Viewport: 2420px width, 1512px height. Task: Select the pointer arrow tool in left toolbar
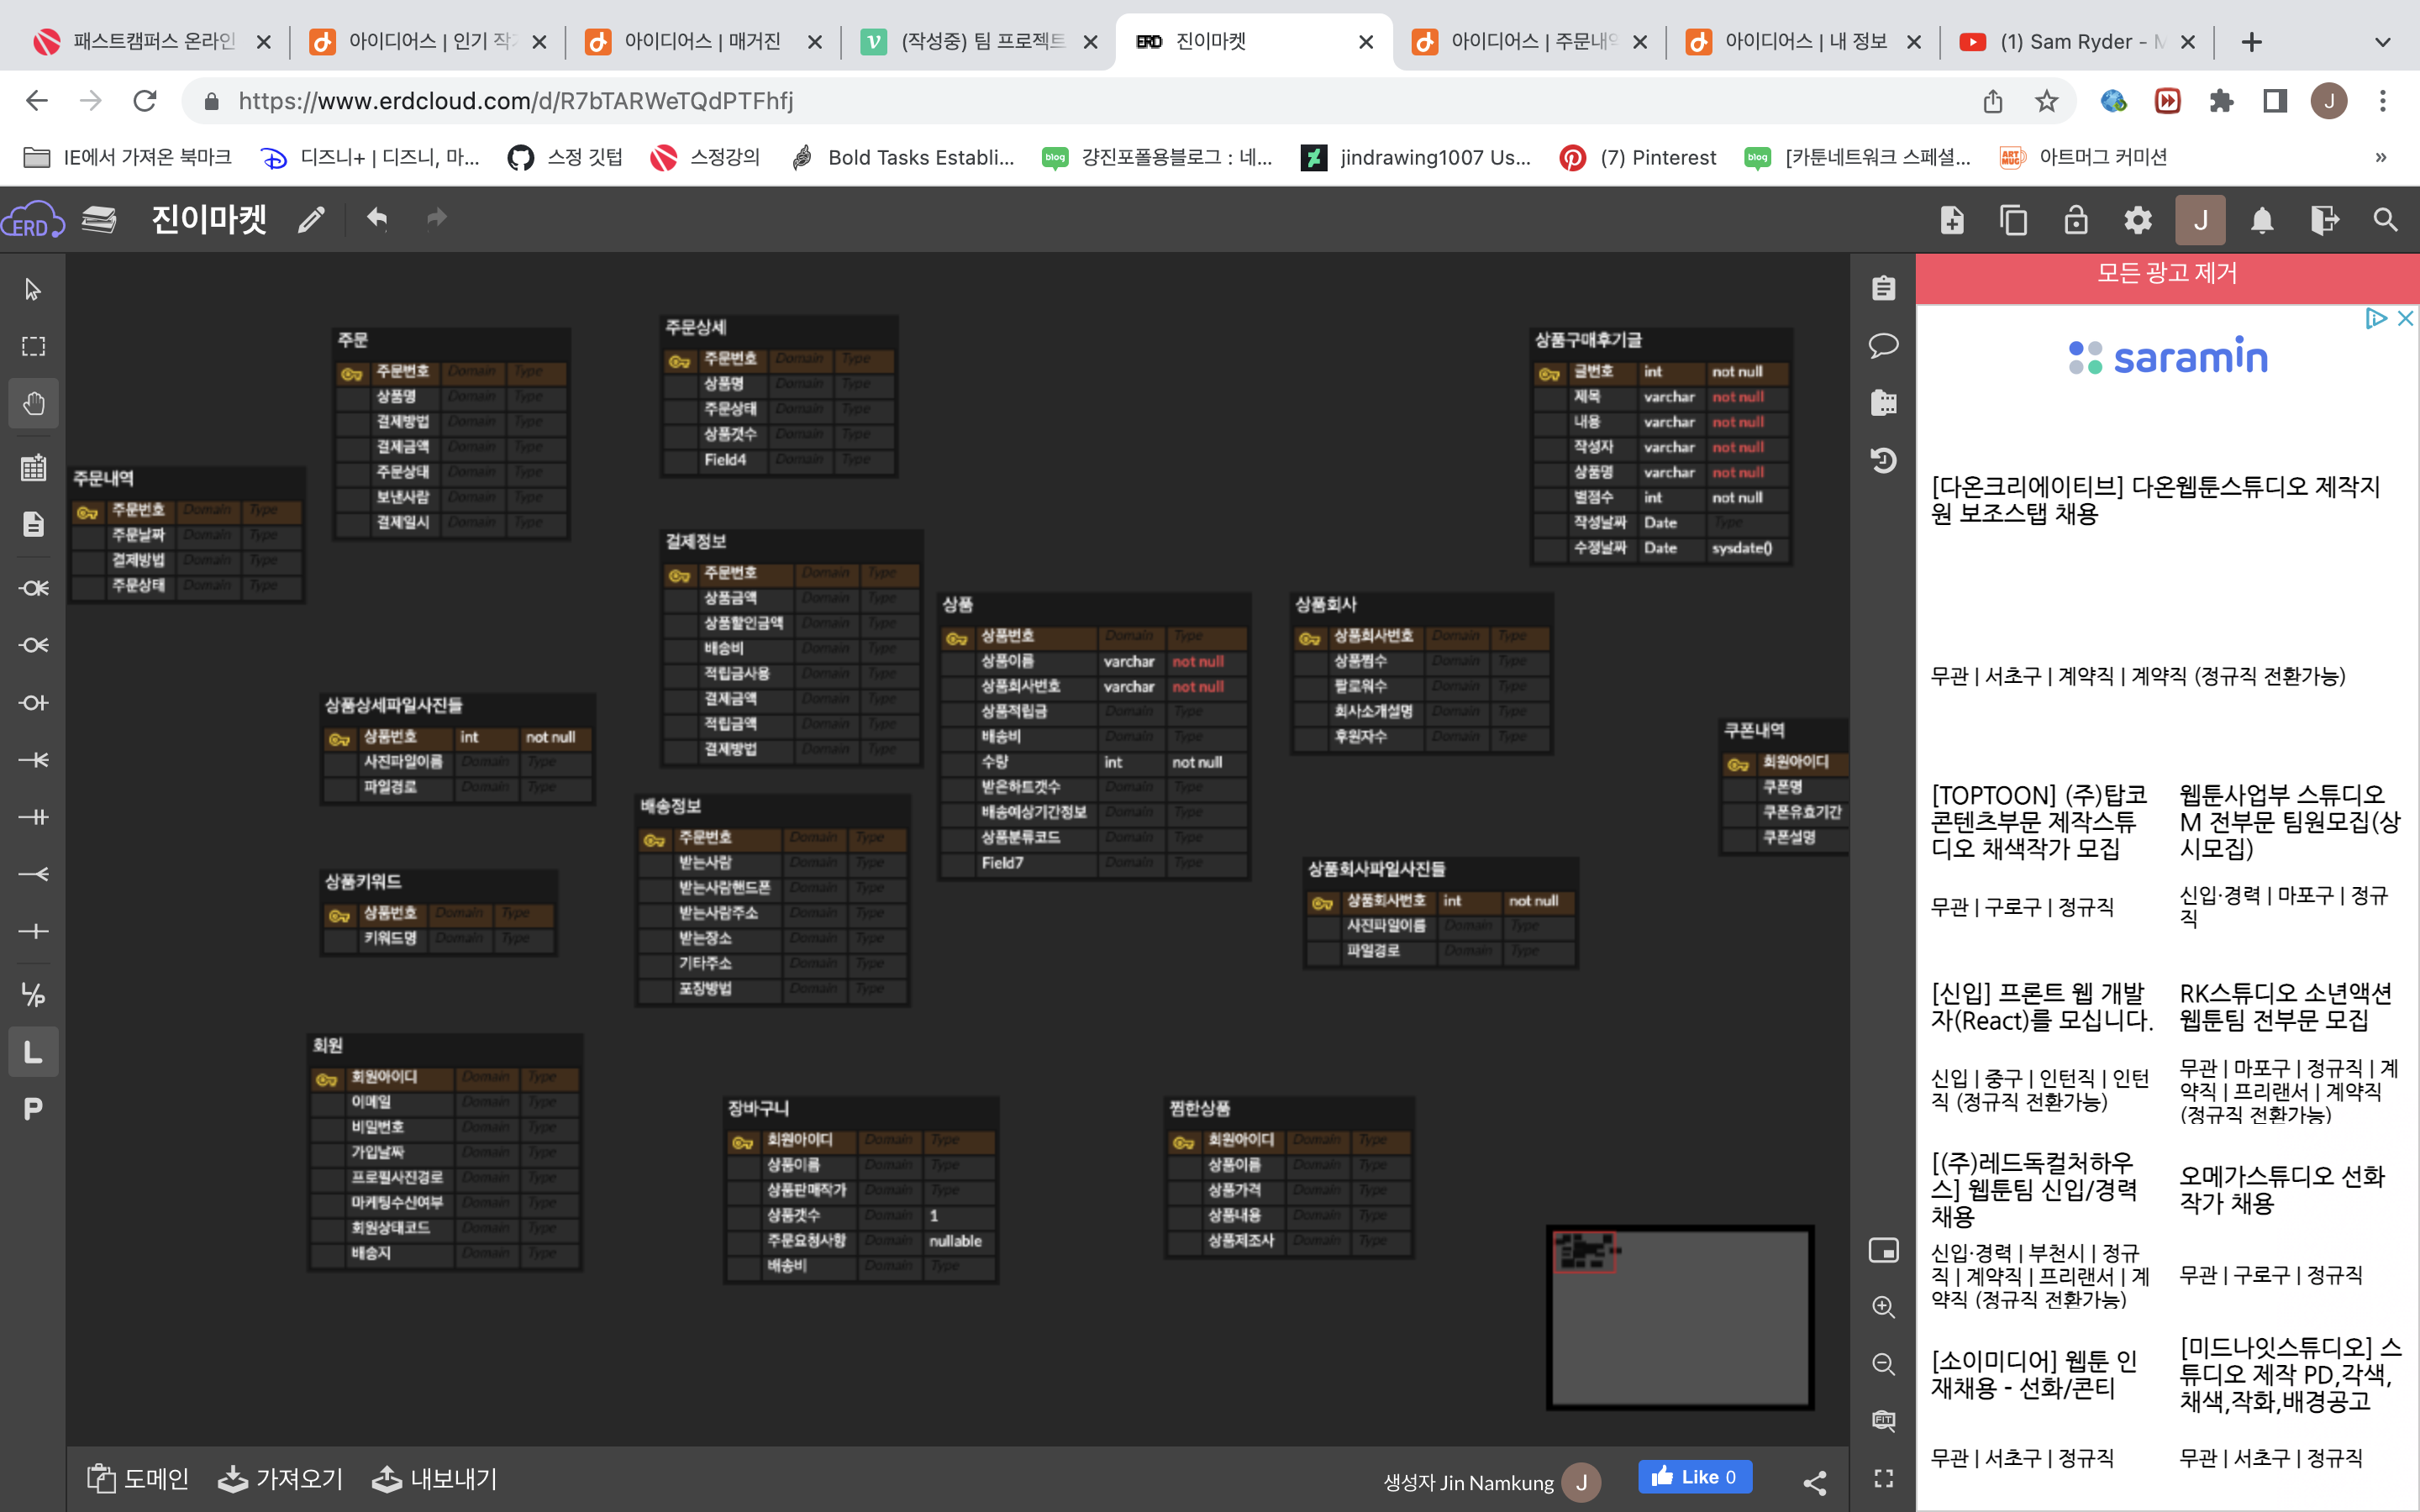tap(33, 290)
